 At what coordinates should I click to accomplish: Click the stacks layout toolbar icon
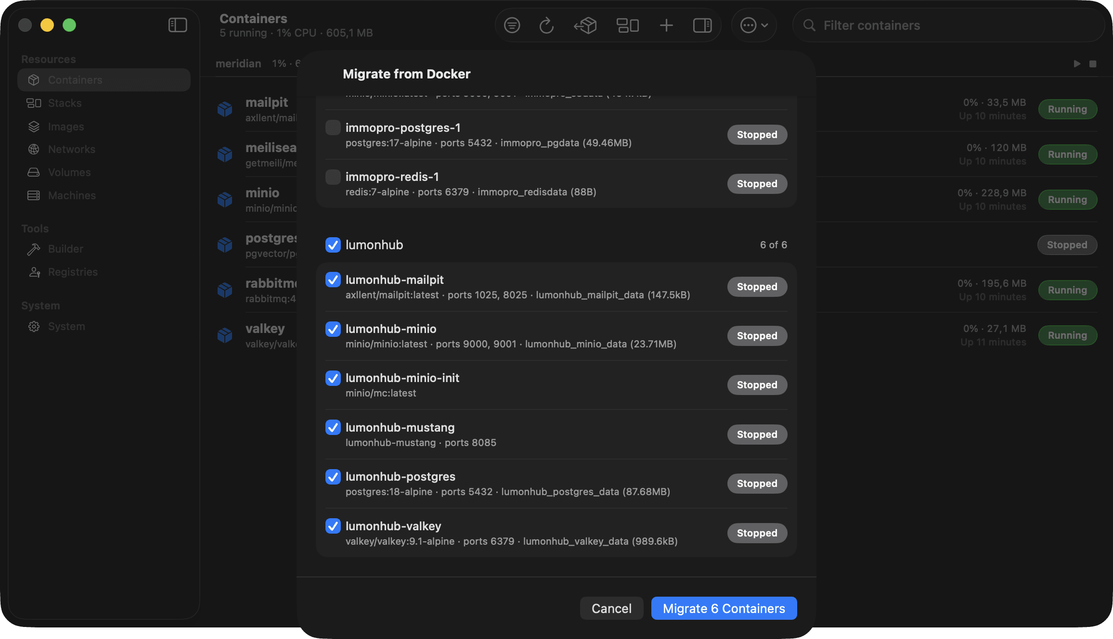point(628,25)
